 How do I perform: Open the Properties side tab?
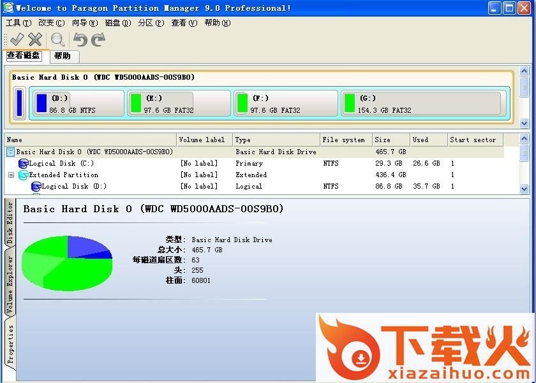[10, 344]
